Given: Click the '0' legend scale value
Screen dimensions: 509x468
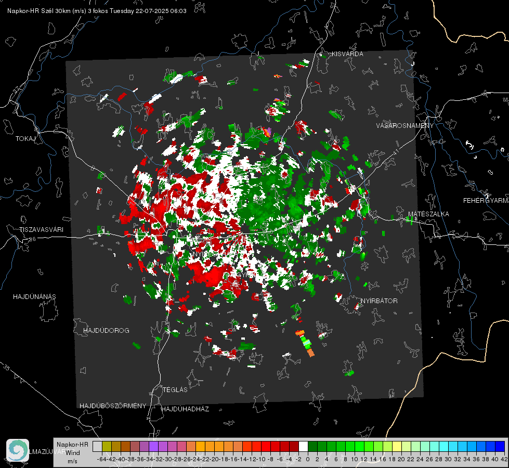Looking at the screenshot, I should click(308, 459).
